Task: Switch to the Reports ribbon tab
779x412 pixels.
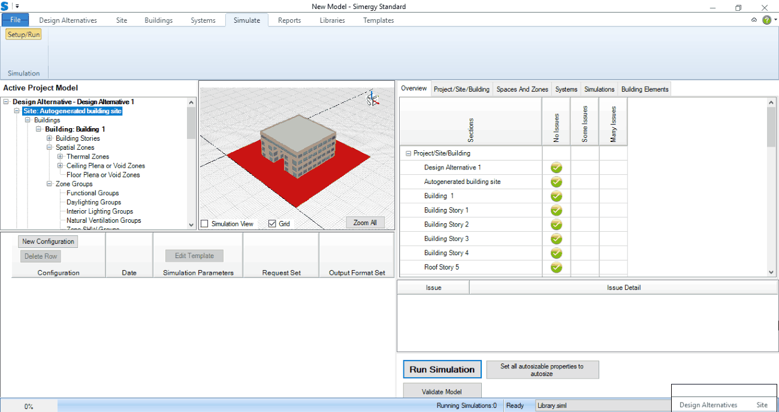Action: [289, 20]
